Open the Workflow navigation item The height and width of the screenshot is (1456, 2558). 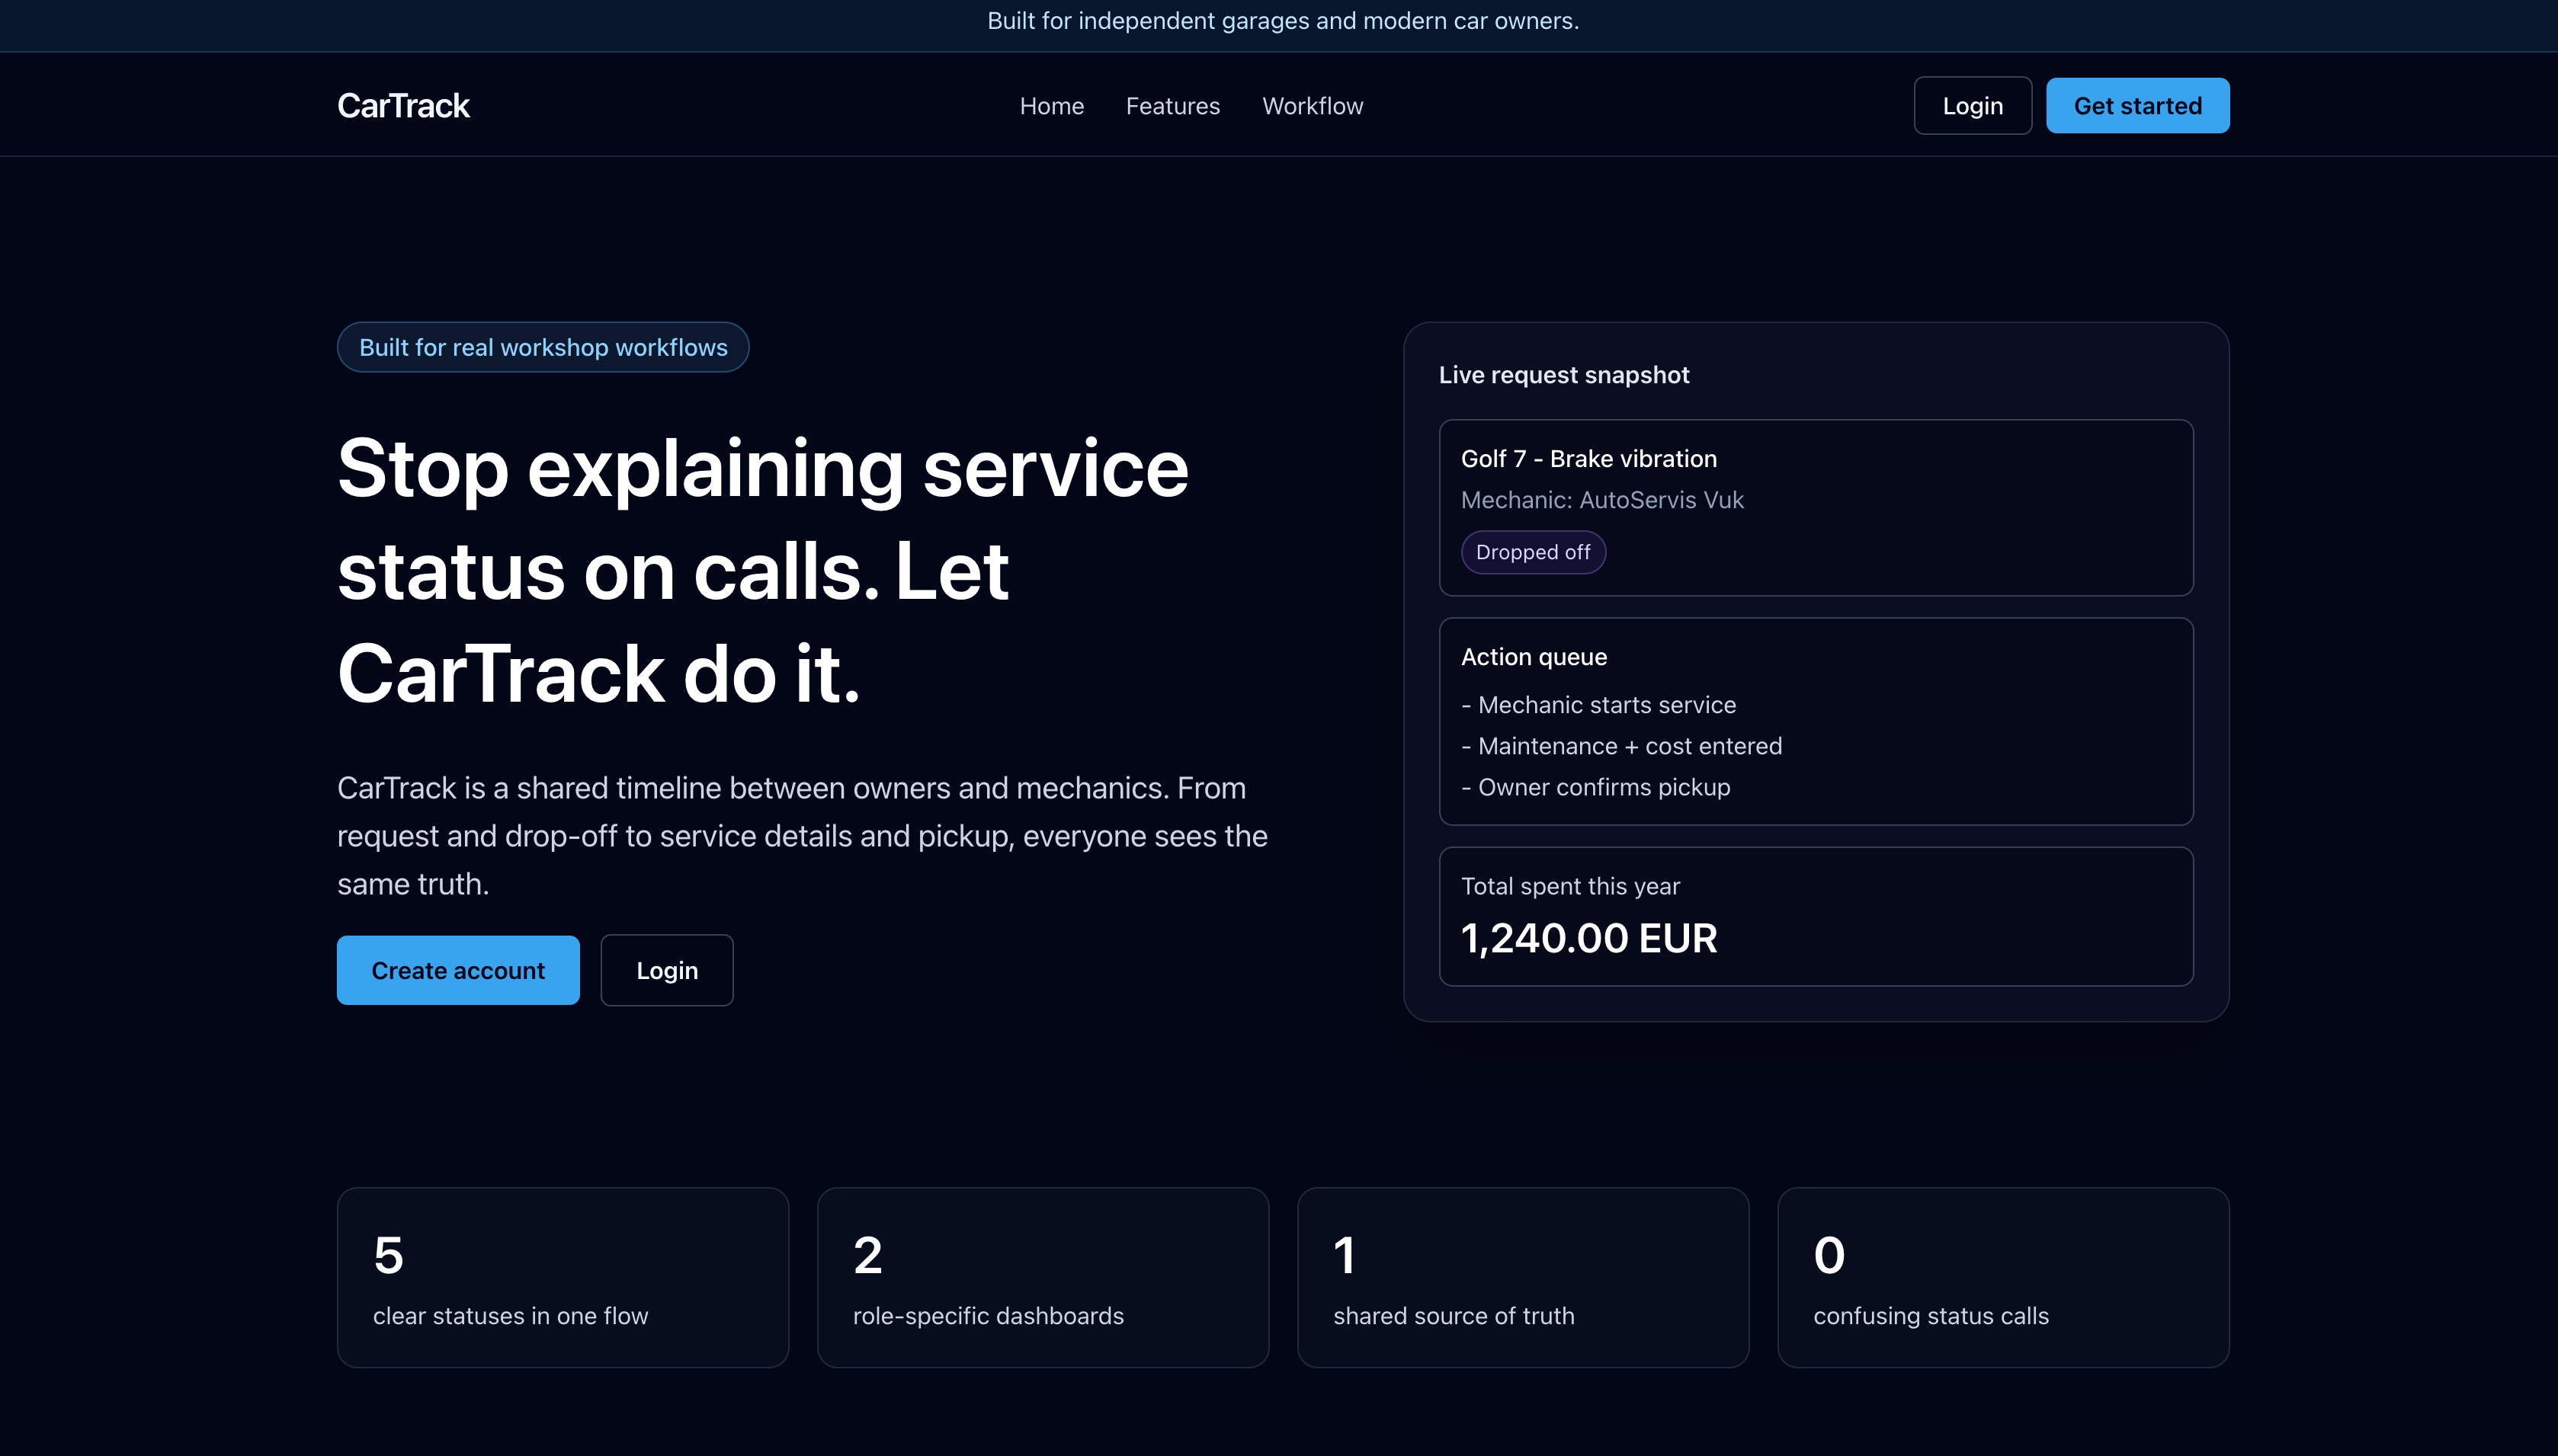coord(1313,105)
